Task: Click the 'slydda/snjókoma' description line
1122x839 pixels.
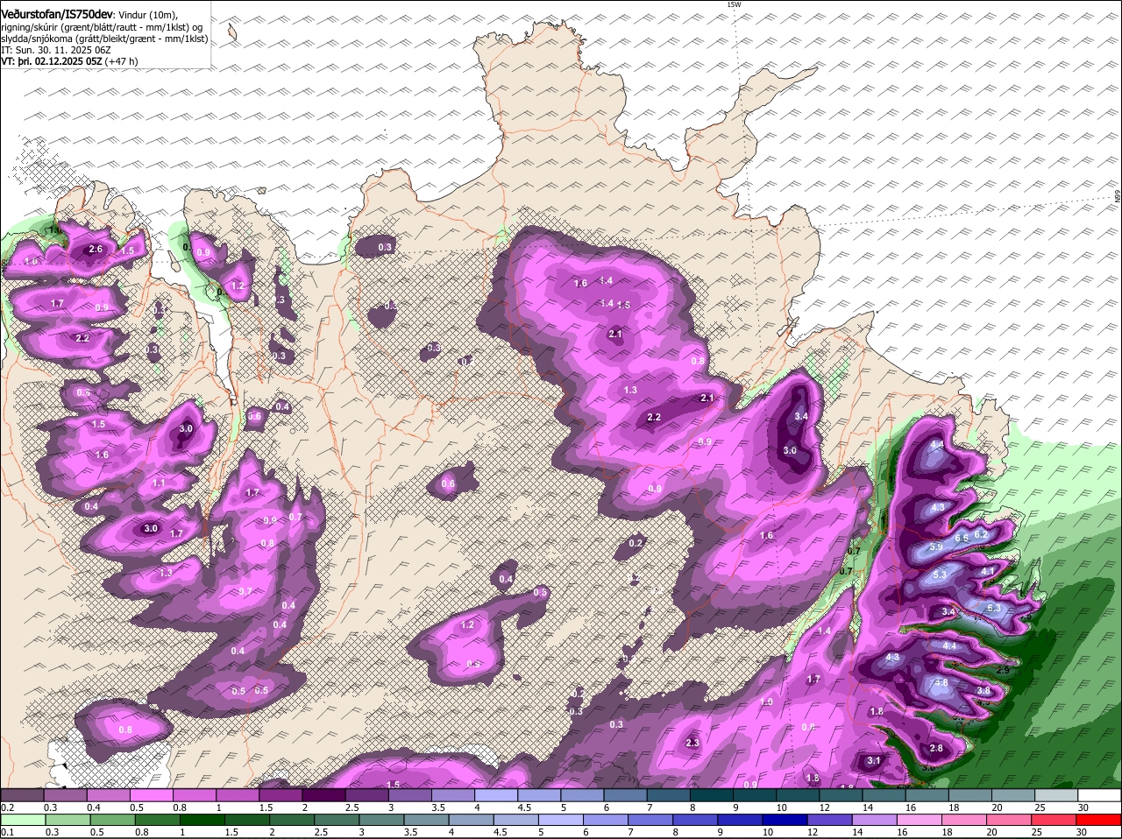Action: (104, 39)
